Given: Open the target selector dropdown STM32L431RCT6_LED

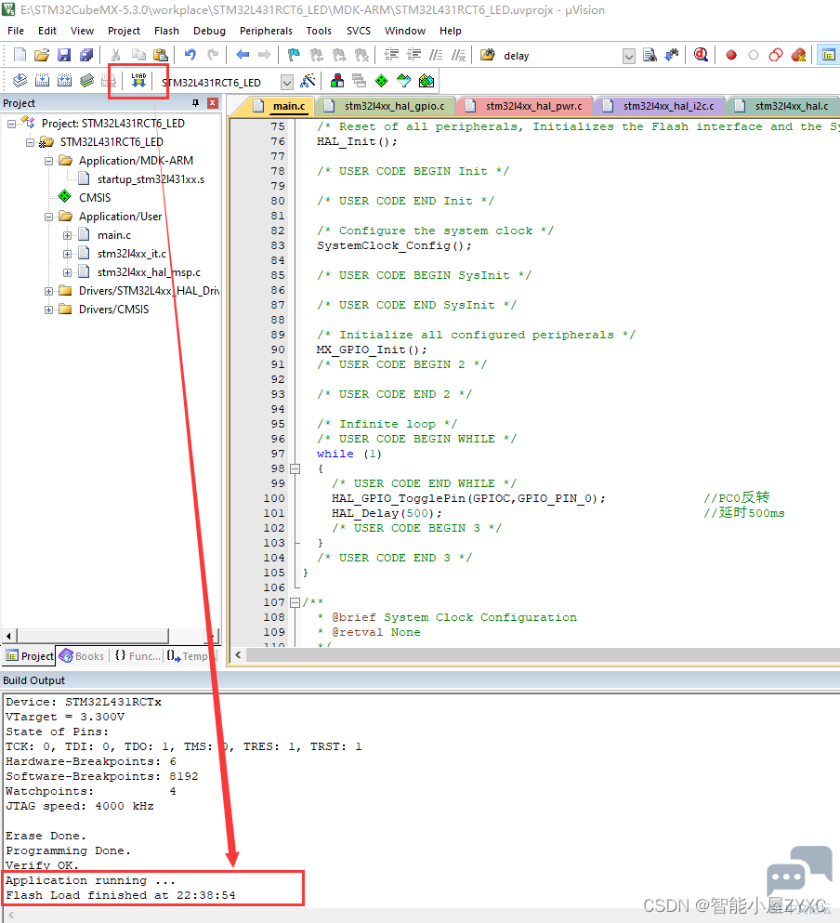Looking at the screenshot, I should click(287, 83).
